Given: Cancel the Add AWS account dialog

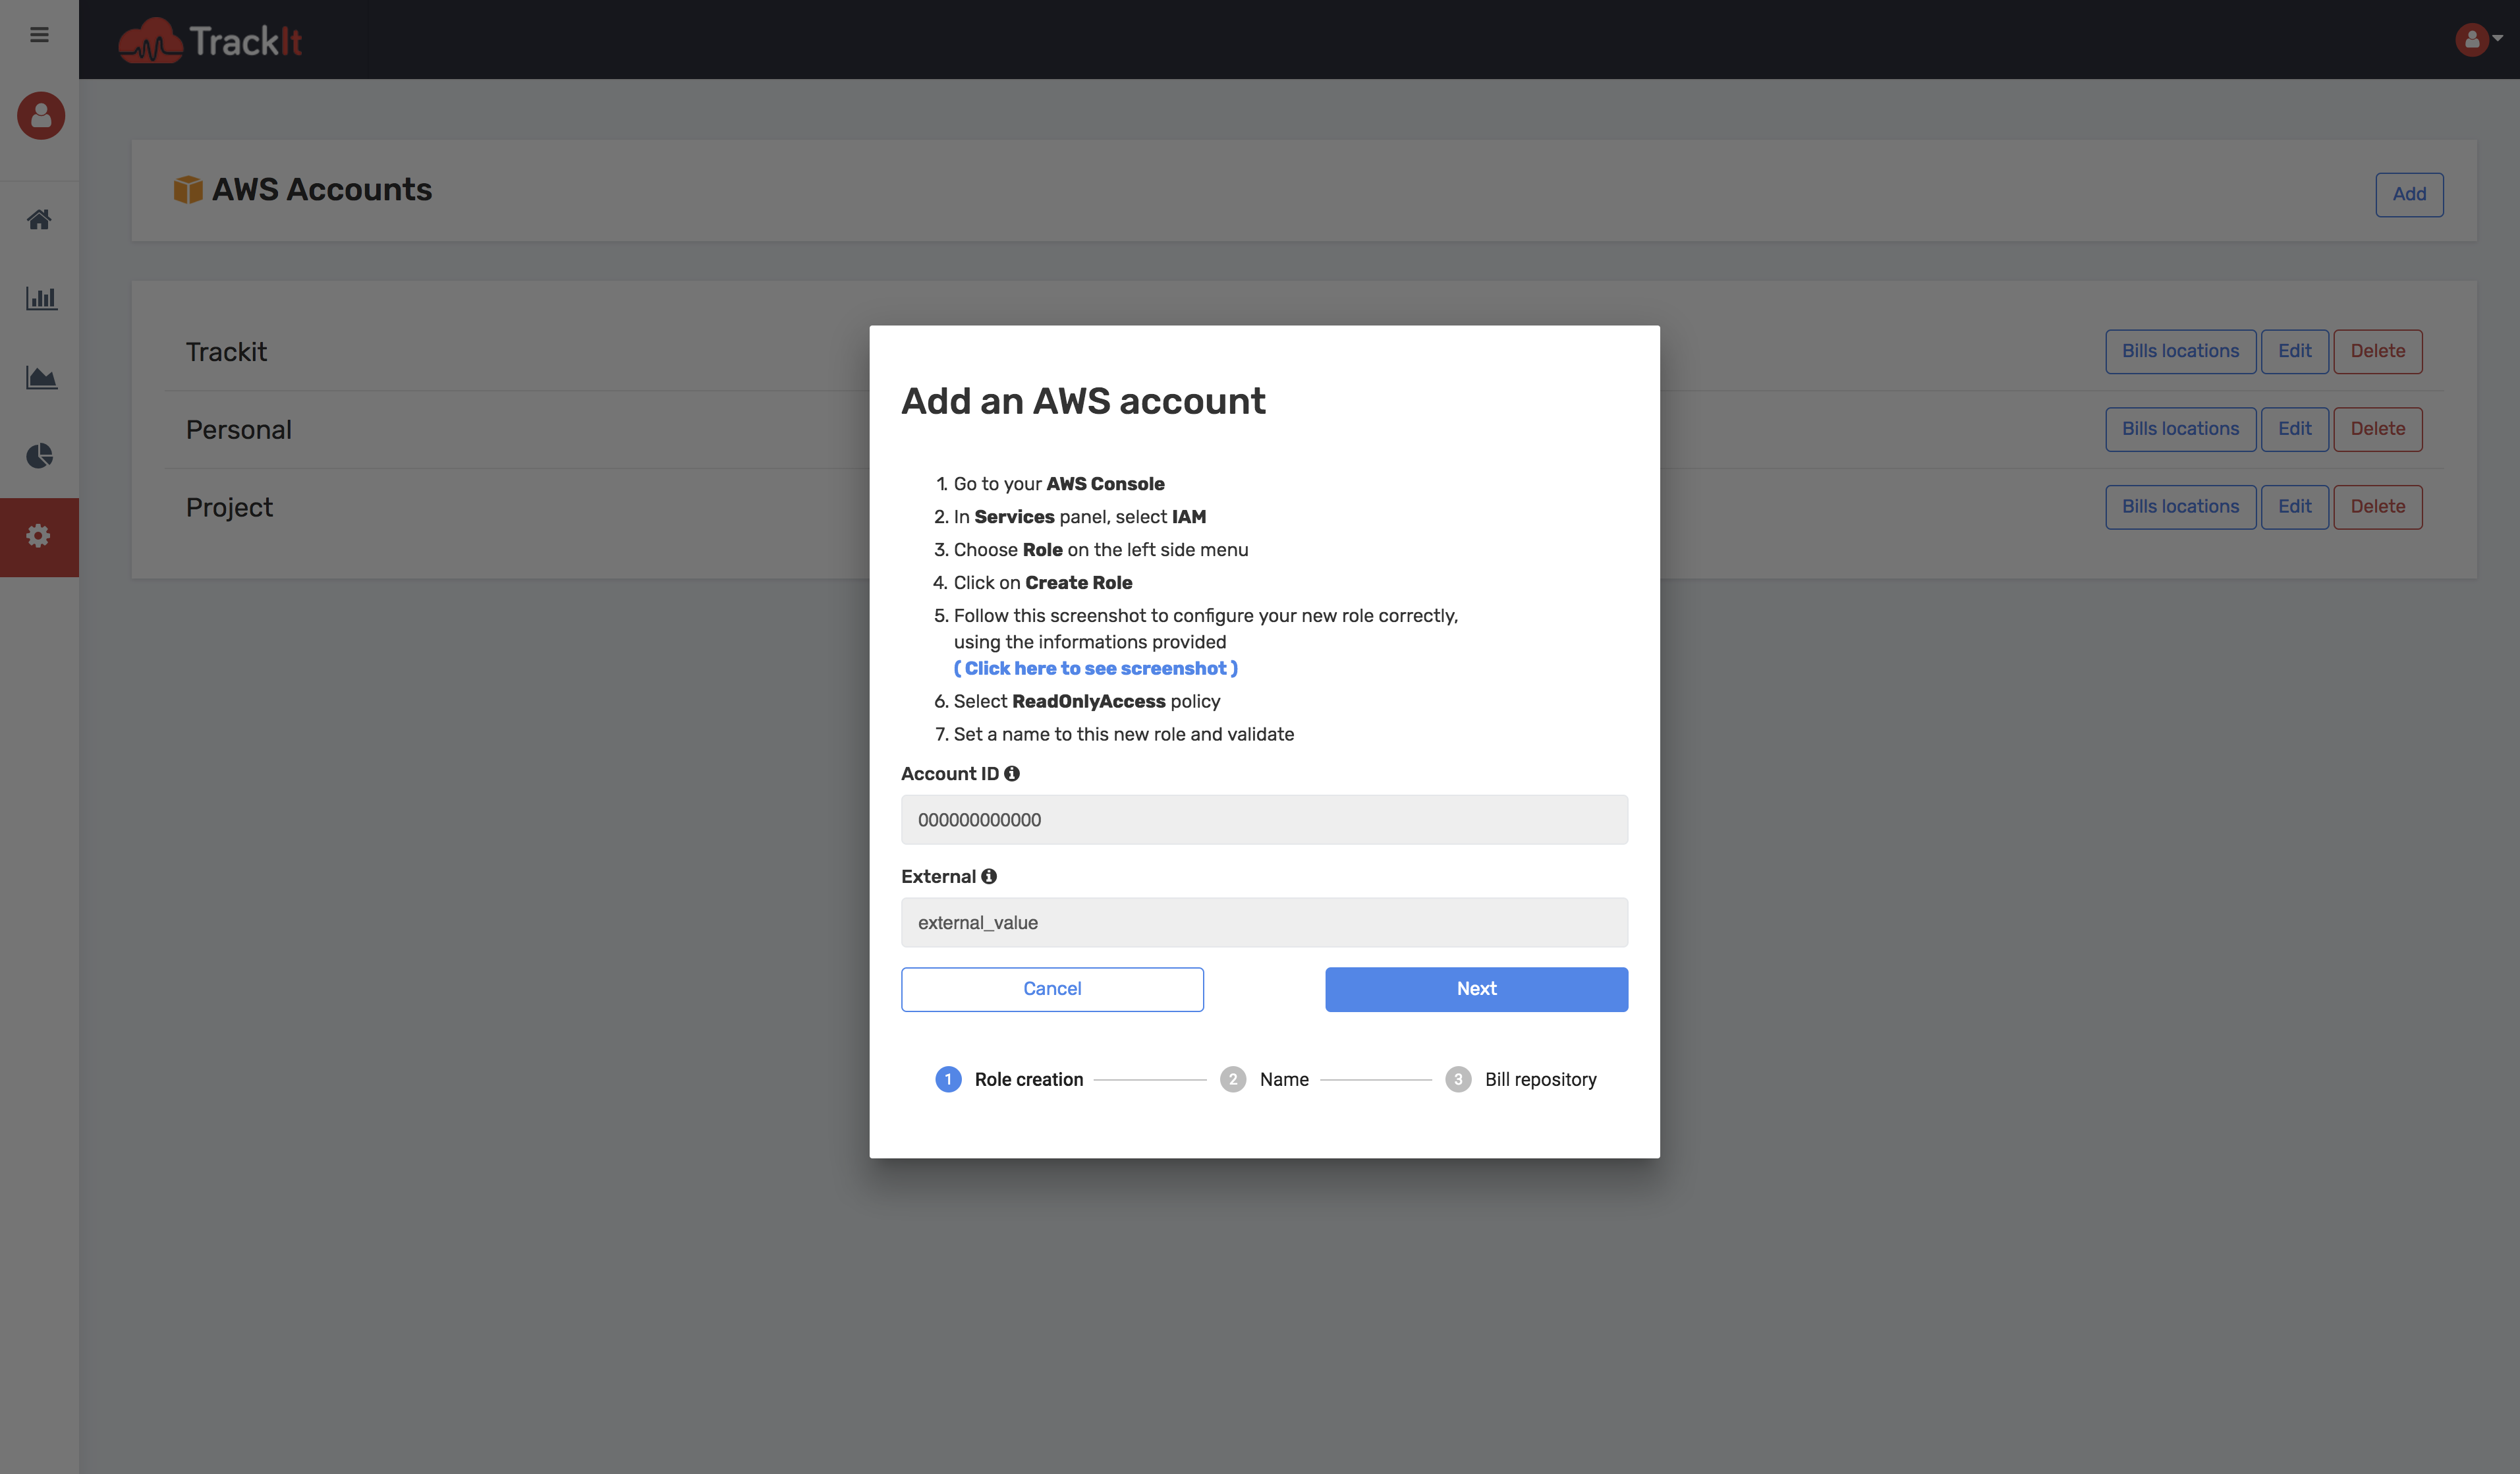Looking at the screenshot, I should coord(1052,989).
